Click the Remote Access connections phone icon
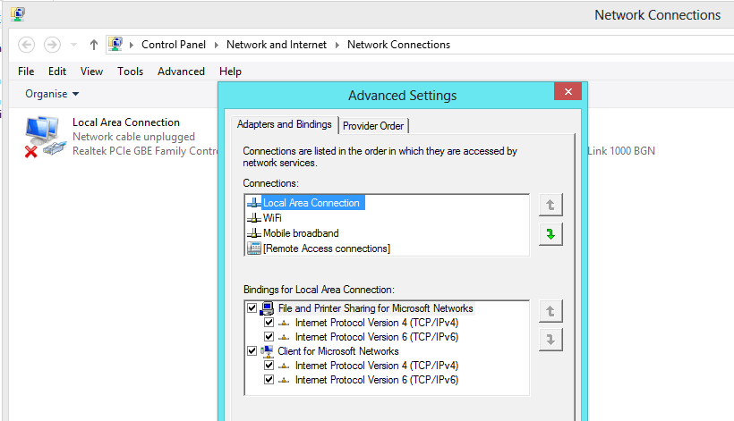734x421 pixels. click(x=253, y=248)
